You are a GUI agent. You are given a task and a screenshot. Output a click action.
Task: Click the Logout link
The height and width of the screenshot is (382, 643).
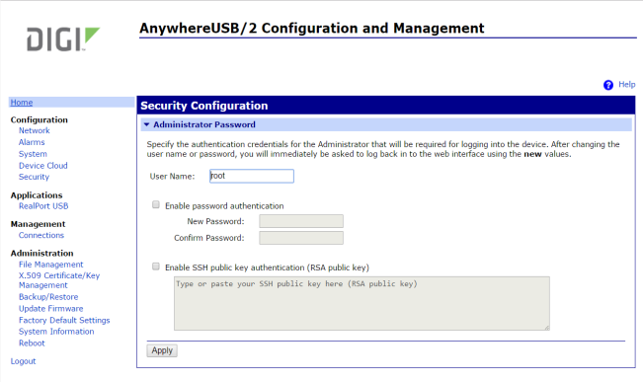point(23,361)
